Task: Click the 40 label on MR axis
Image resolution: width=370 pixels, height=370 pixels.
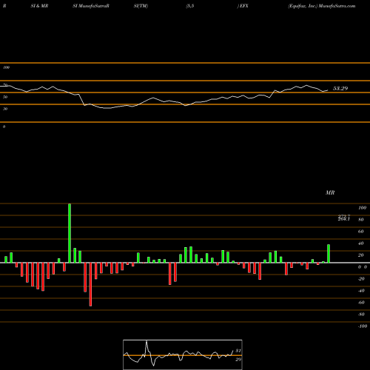Action: click(x=361, y=243)
